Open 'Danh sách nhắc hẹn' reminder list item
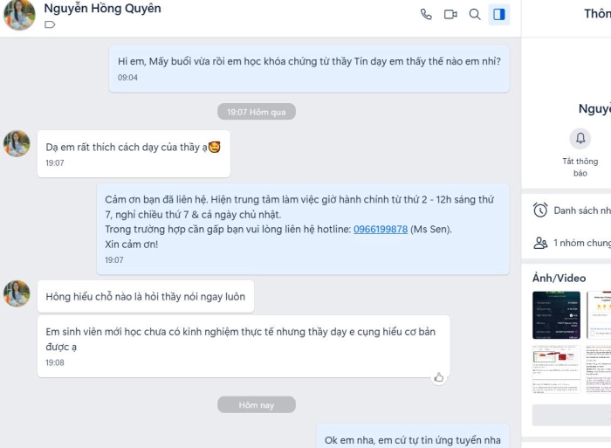Image resolution: width=611 pixels, height=448 pixels. click(x=581, y=210)
